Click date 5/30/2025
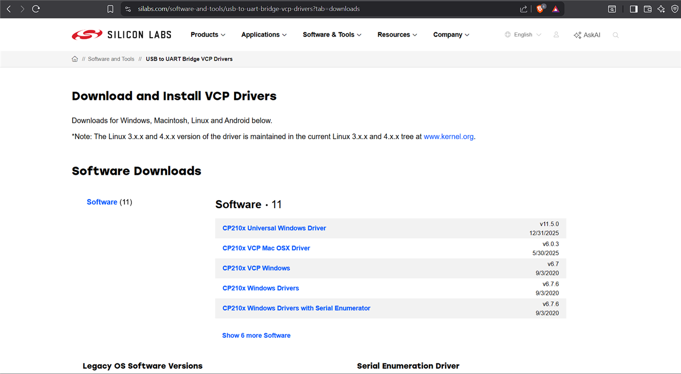This screenshot has width=681, height=374. [x=546, y=253]
